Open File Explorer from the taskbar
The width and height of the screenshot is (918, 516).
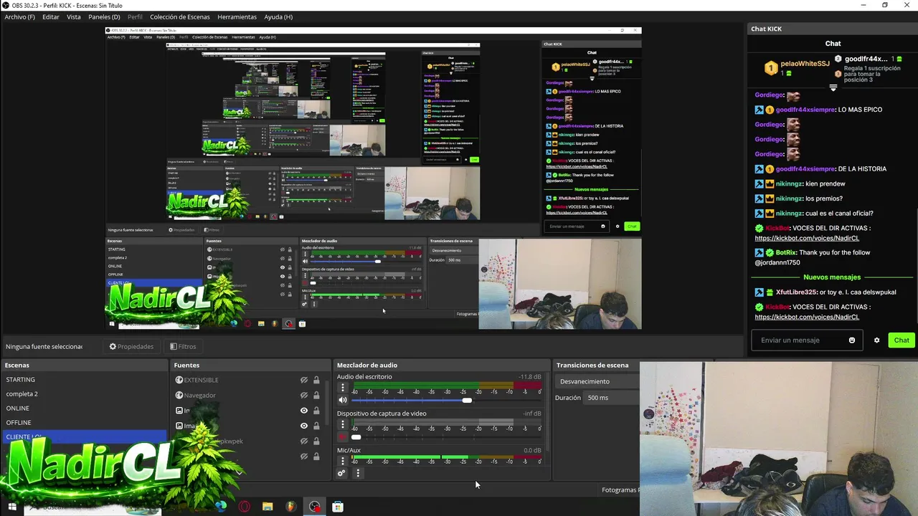coord(268,507)
